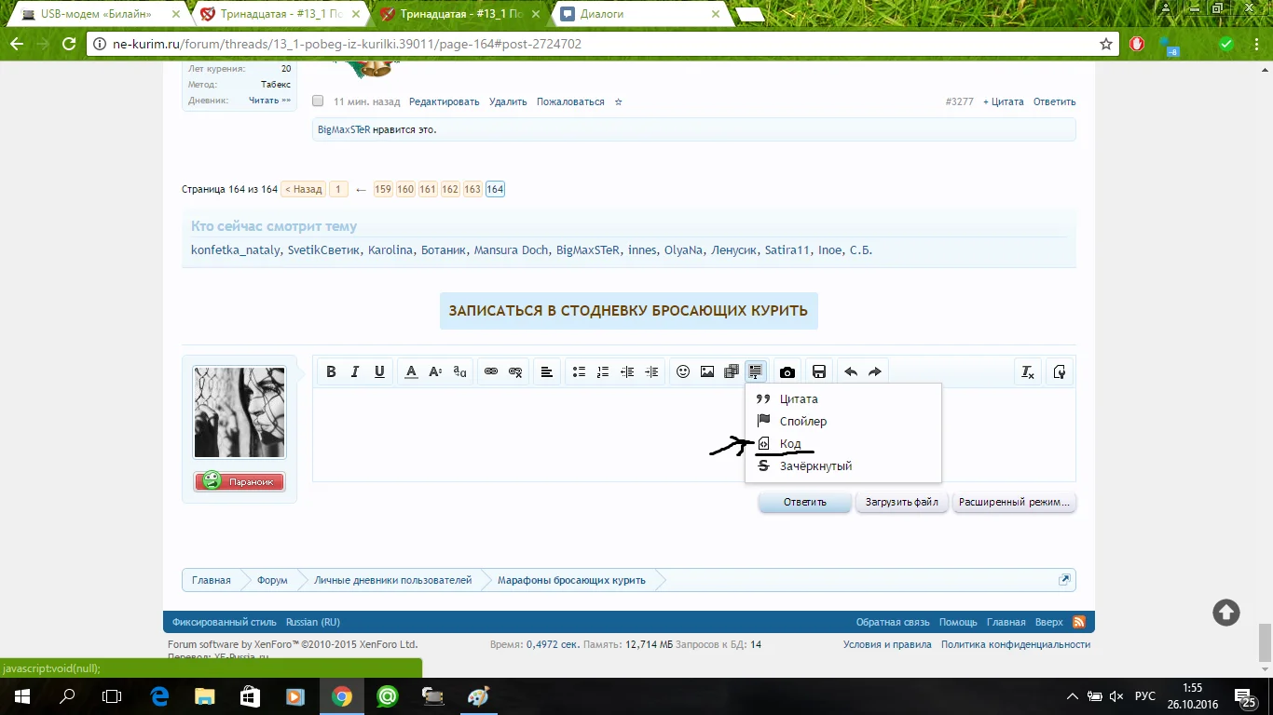The height and width of the screenshot is (715, 1273).
Task: Click the scroll-to-top circle arrow
Action: 1225,613
